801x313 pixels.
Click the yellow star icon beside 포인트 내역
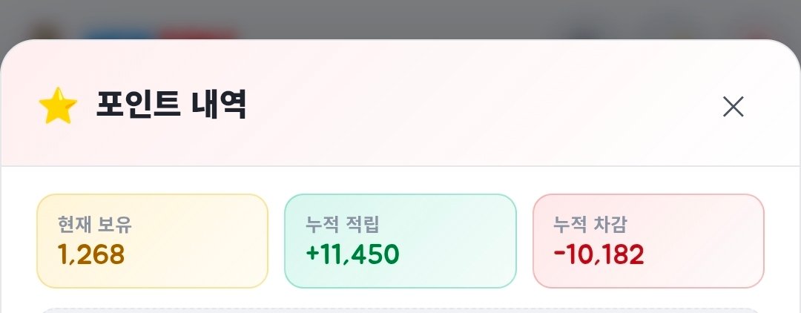click(58, 106)
